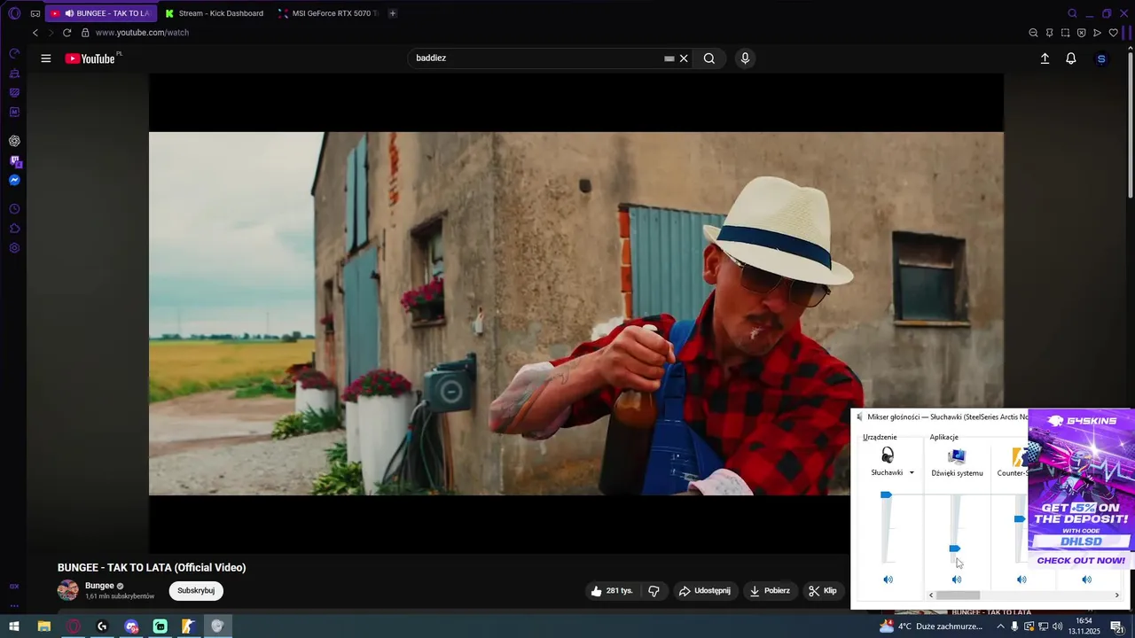Open the on-screen keyboard icon in the search box
This screenshot has height=638, width=1135.
(669, 58)
